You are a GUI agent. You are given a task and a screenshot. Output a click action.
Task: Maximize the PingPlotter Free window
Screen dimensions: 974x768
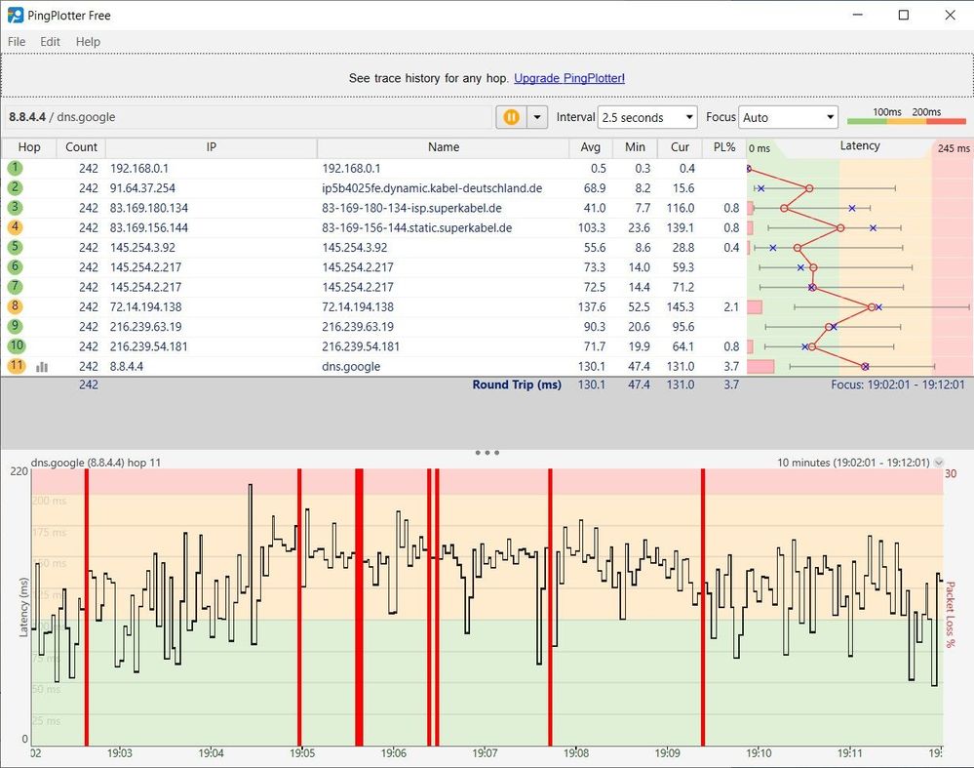pos(904,15)
